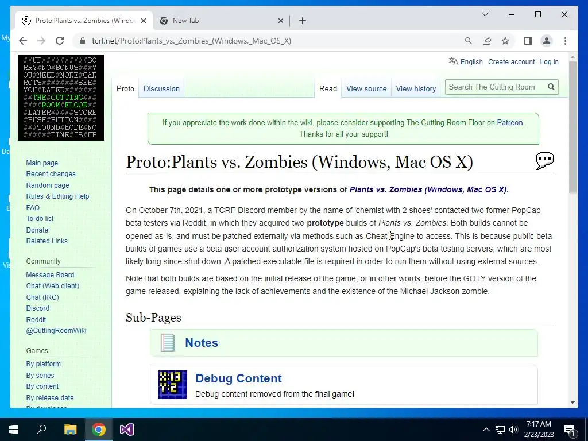Image resolution: width=588 pixels, height=441 pixels.
Task: Open the Discussion tab
Action: point(161,89)
